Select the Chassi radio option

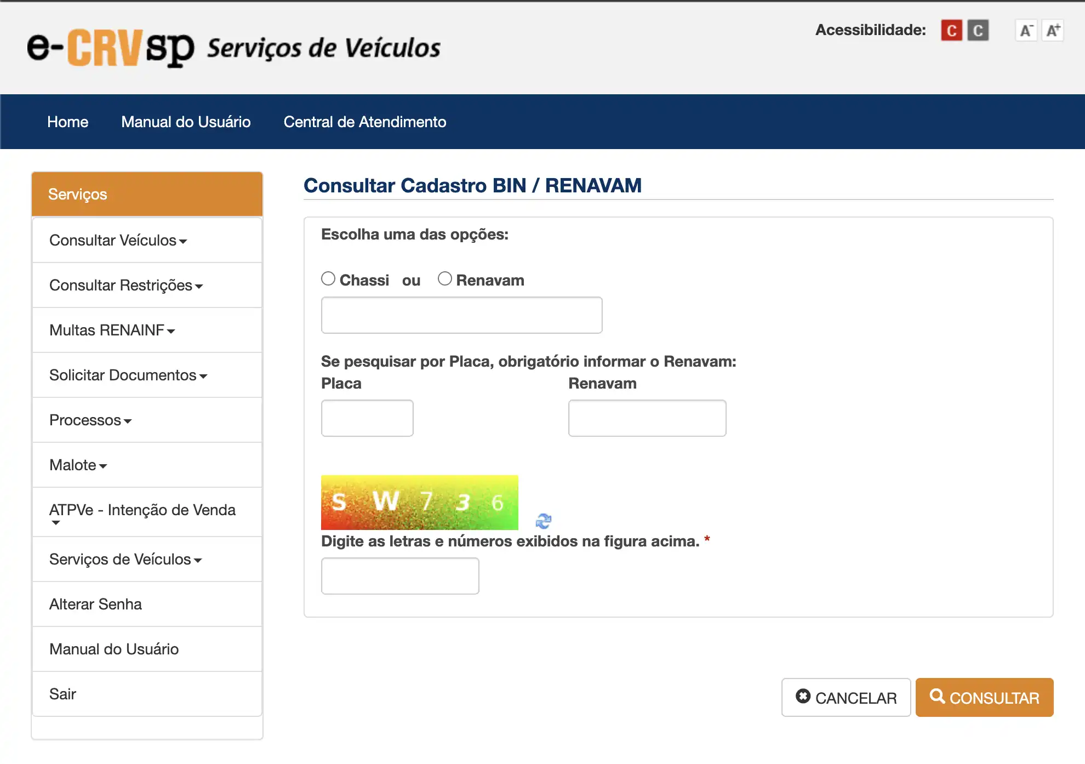(x=328, y=279)
